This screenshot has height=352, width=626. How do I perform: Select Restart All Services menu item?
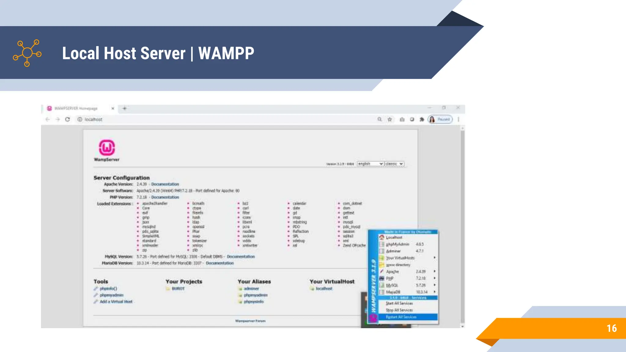click(401, 317)
